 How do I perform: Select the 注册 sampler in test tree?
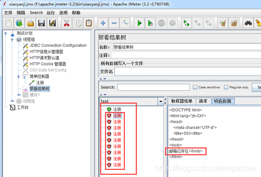pyautogui.click(x=40, y=83)
